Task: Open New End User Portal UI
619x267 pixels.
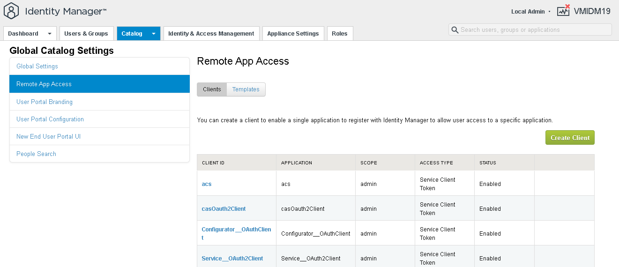Action: pyautogui.click(x=99, y=136)
